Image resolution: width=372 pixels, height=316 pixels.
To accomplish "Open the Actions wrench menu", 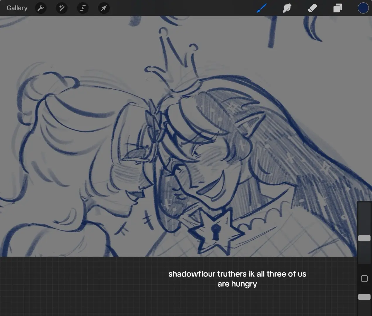I will pos(41,8).
